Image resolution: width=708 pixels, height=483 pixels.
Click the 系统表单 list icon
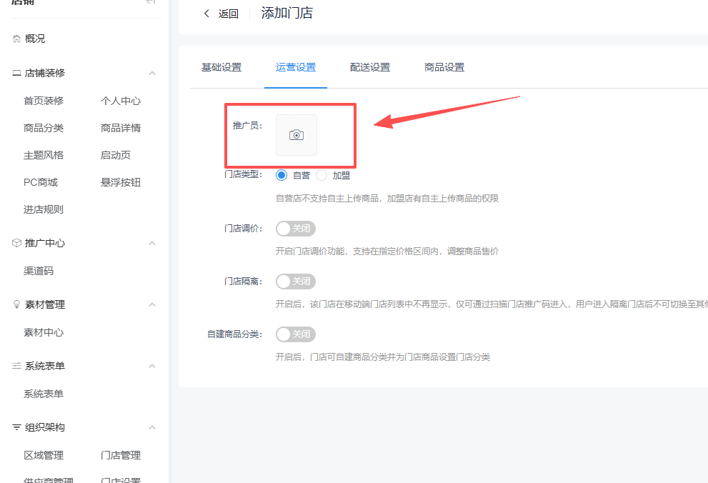click(16, 367)
